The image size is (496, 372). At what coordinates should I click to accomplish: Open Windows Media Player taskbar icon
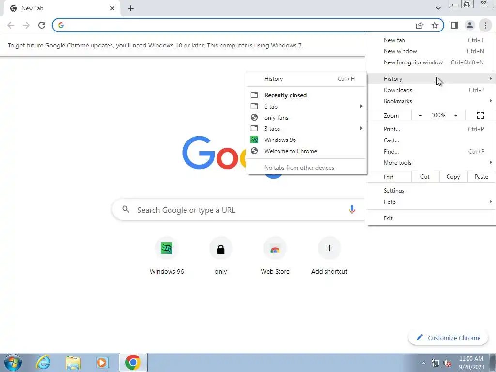(x=103, y=362)
